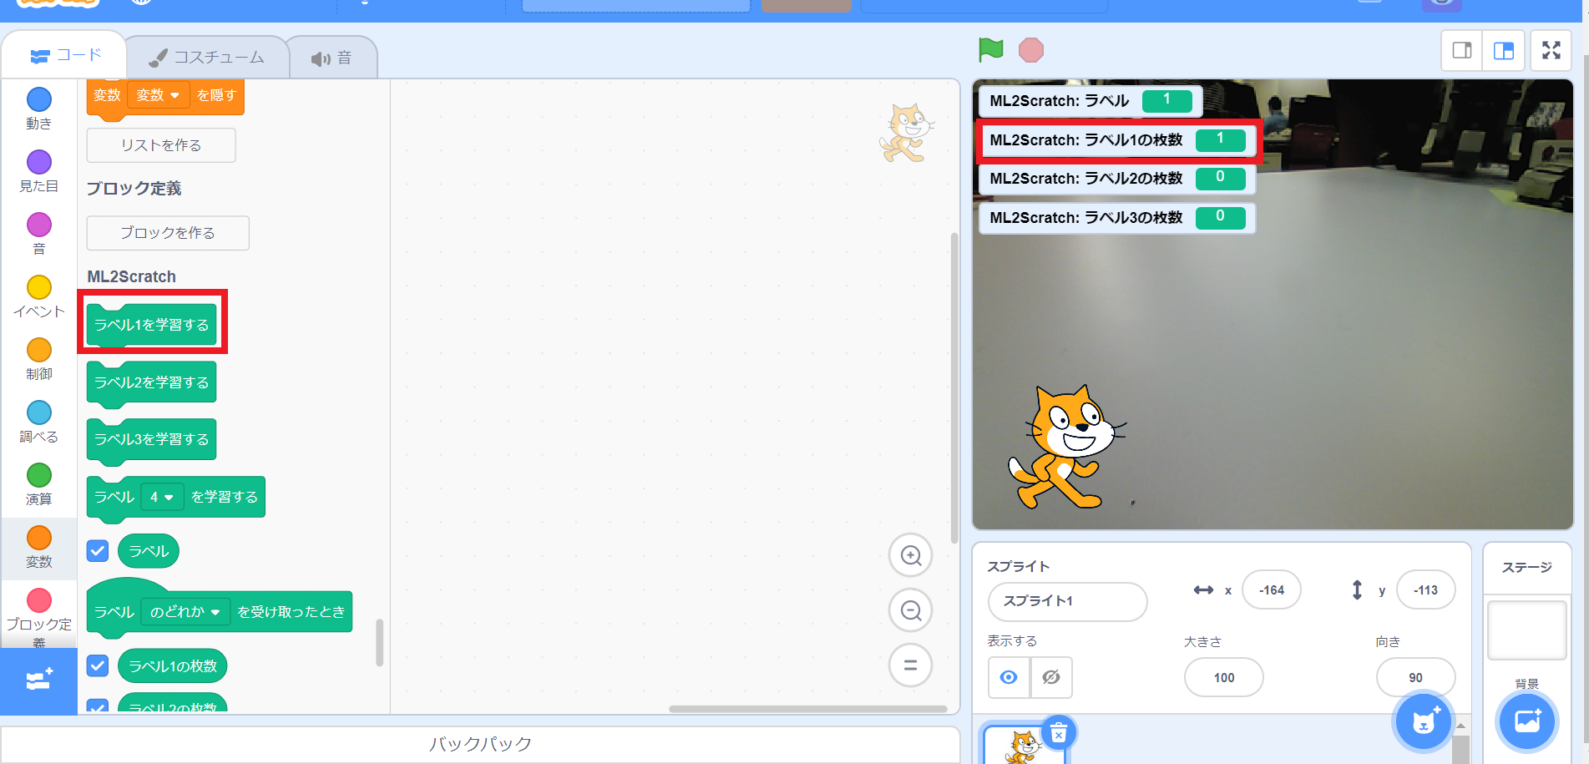Viewport: 1589px width, 764px height.
Task: Select the 調べる (Sensing) category
Action: (39, 422)
